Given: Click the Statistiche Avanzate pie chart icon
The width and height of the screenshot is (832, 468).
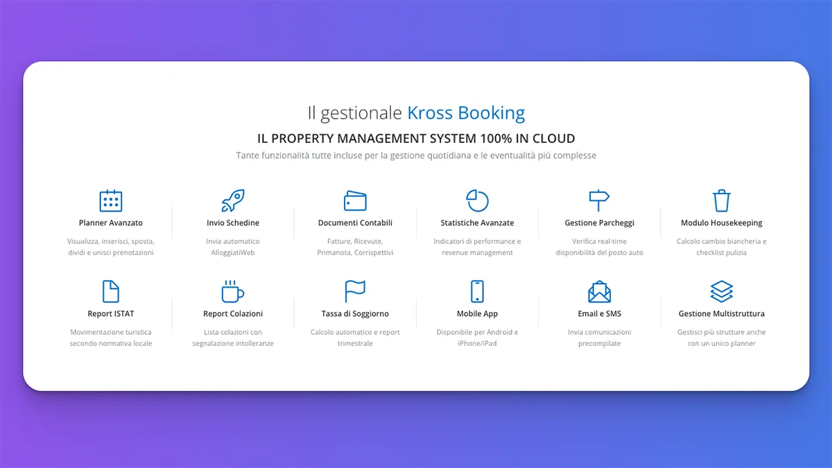Looking at the screenshot, I should 477,200.
